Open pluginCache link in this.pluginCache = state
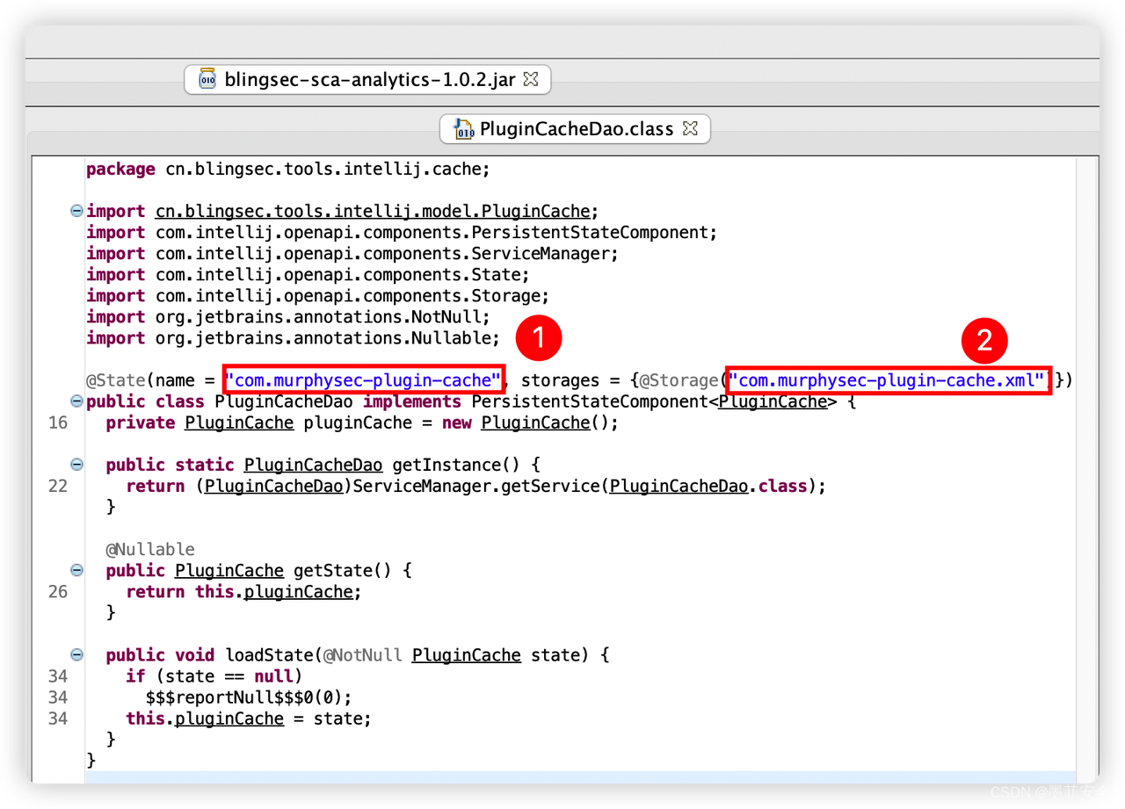 (x=229, y=718)
